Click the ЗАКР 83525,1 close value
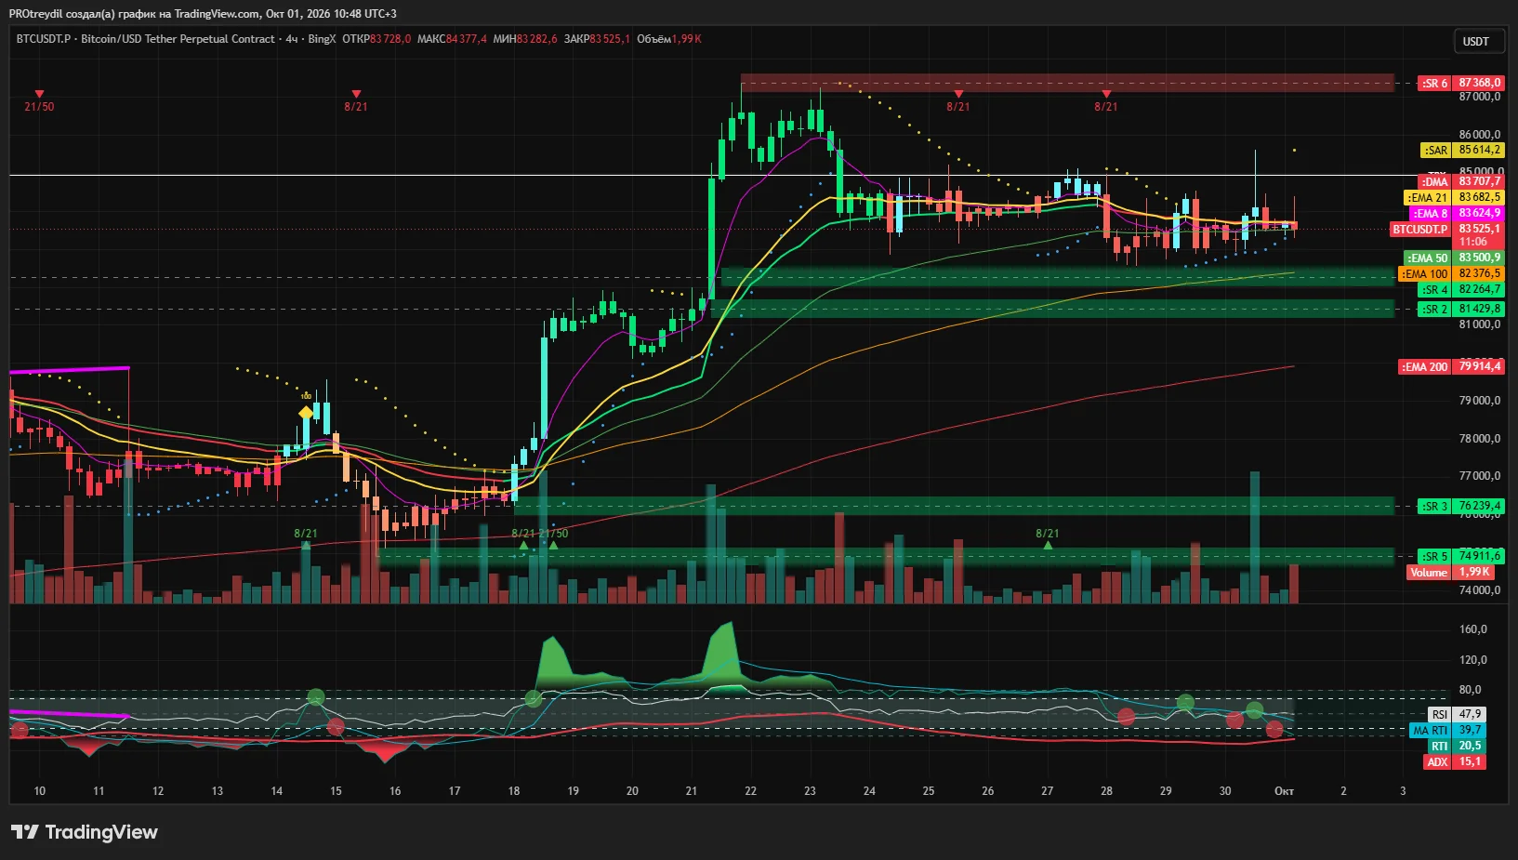1518x860 pixels. 597,39
